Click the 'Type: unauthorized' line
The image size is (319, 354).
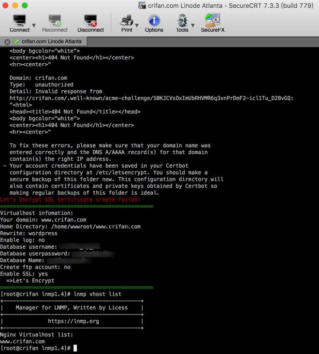pos(42,85)
